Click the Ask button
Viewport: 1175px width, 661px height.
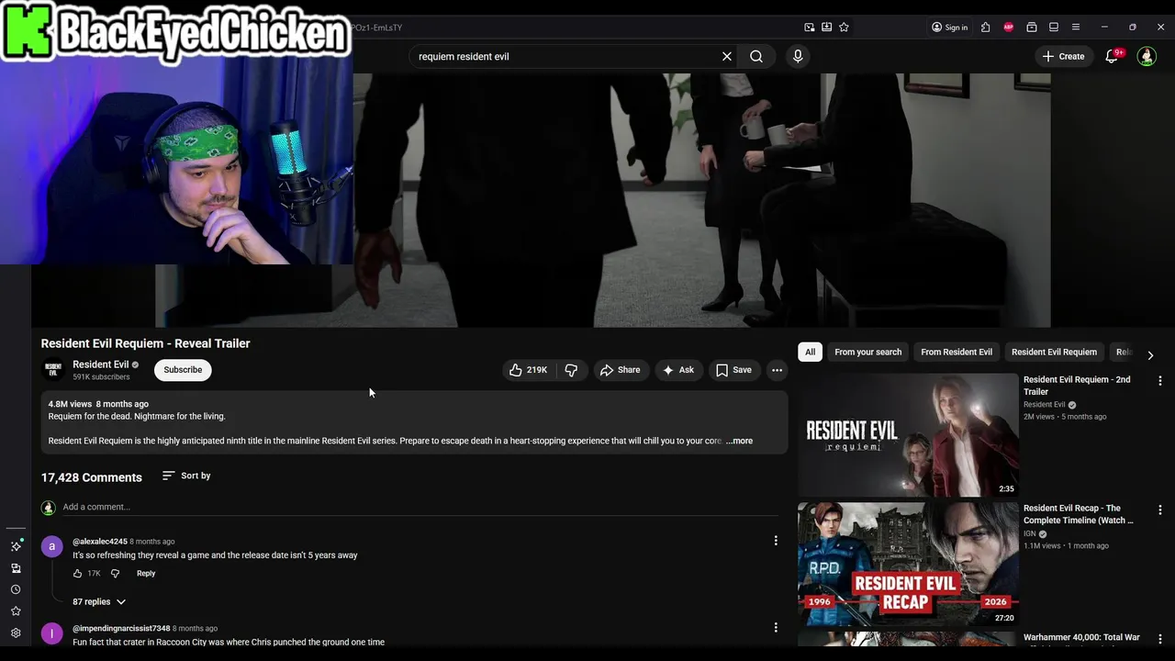678,370
